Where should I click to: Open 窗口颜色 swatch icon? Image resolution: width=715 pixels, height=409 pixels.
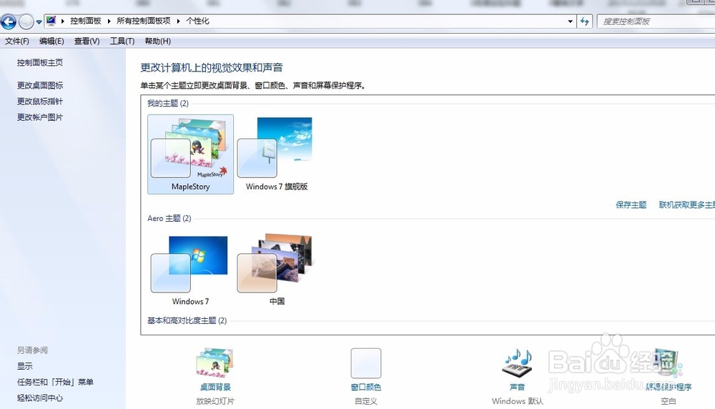pyautogui.click(x=365, y=363)
